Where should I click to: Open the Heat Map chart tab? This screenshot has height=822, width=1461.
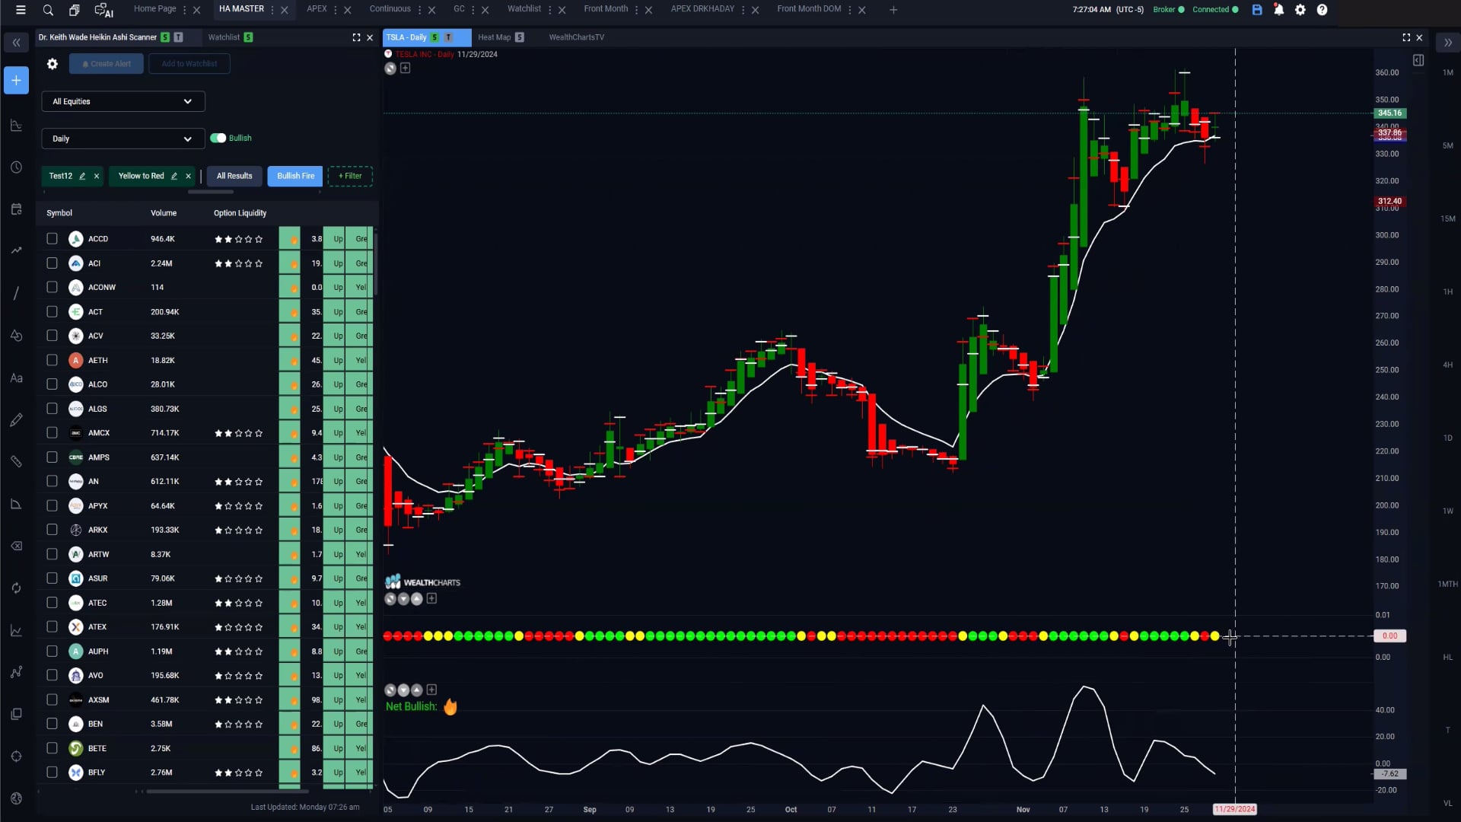[495, 37]
